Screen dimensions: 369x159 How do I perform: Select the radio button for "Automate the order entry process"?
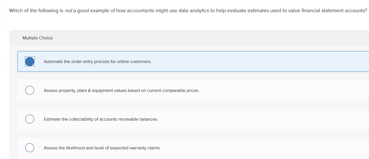pos(30,61)
